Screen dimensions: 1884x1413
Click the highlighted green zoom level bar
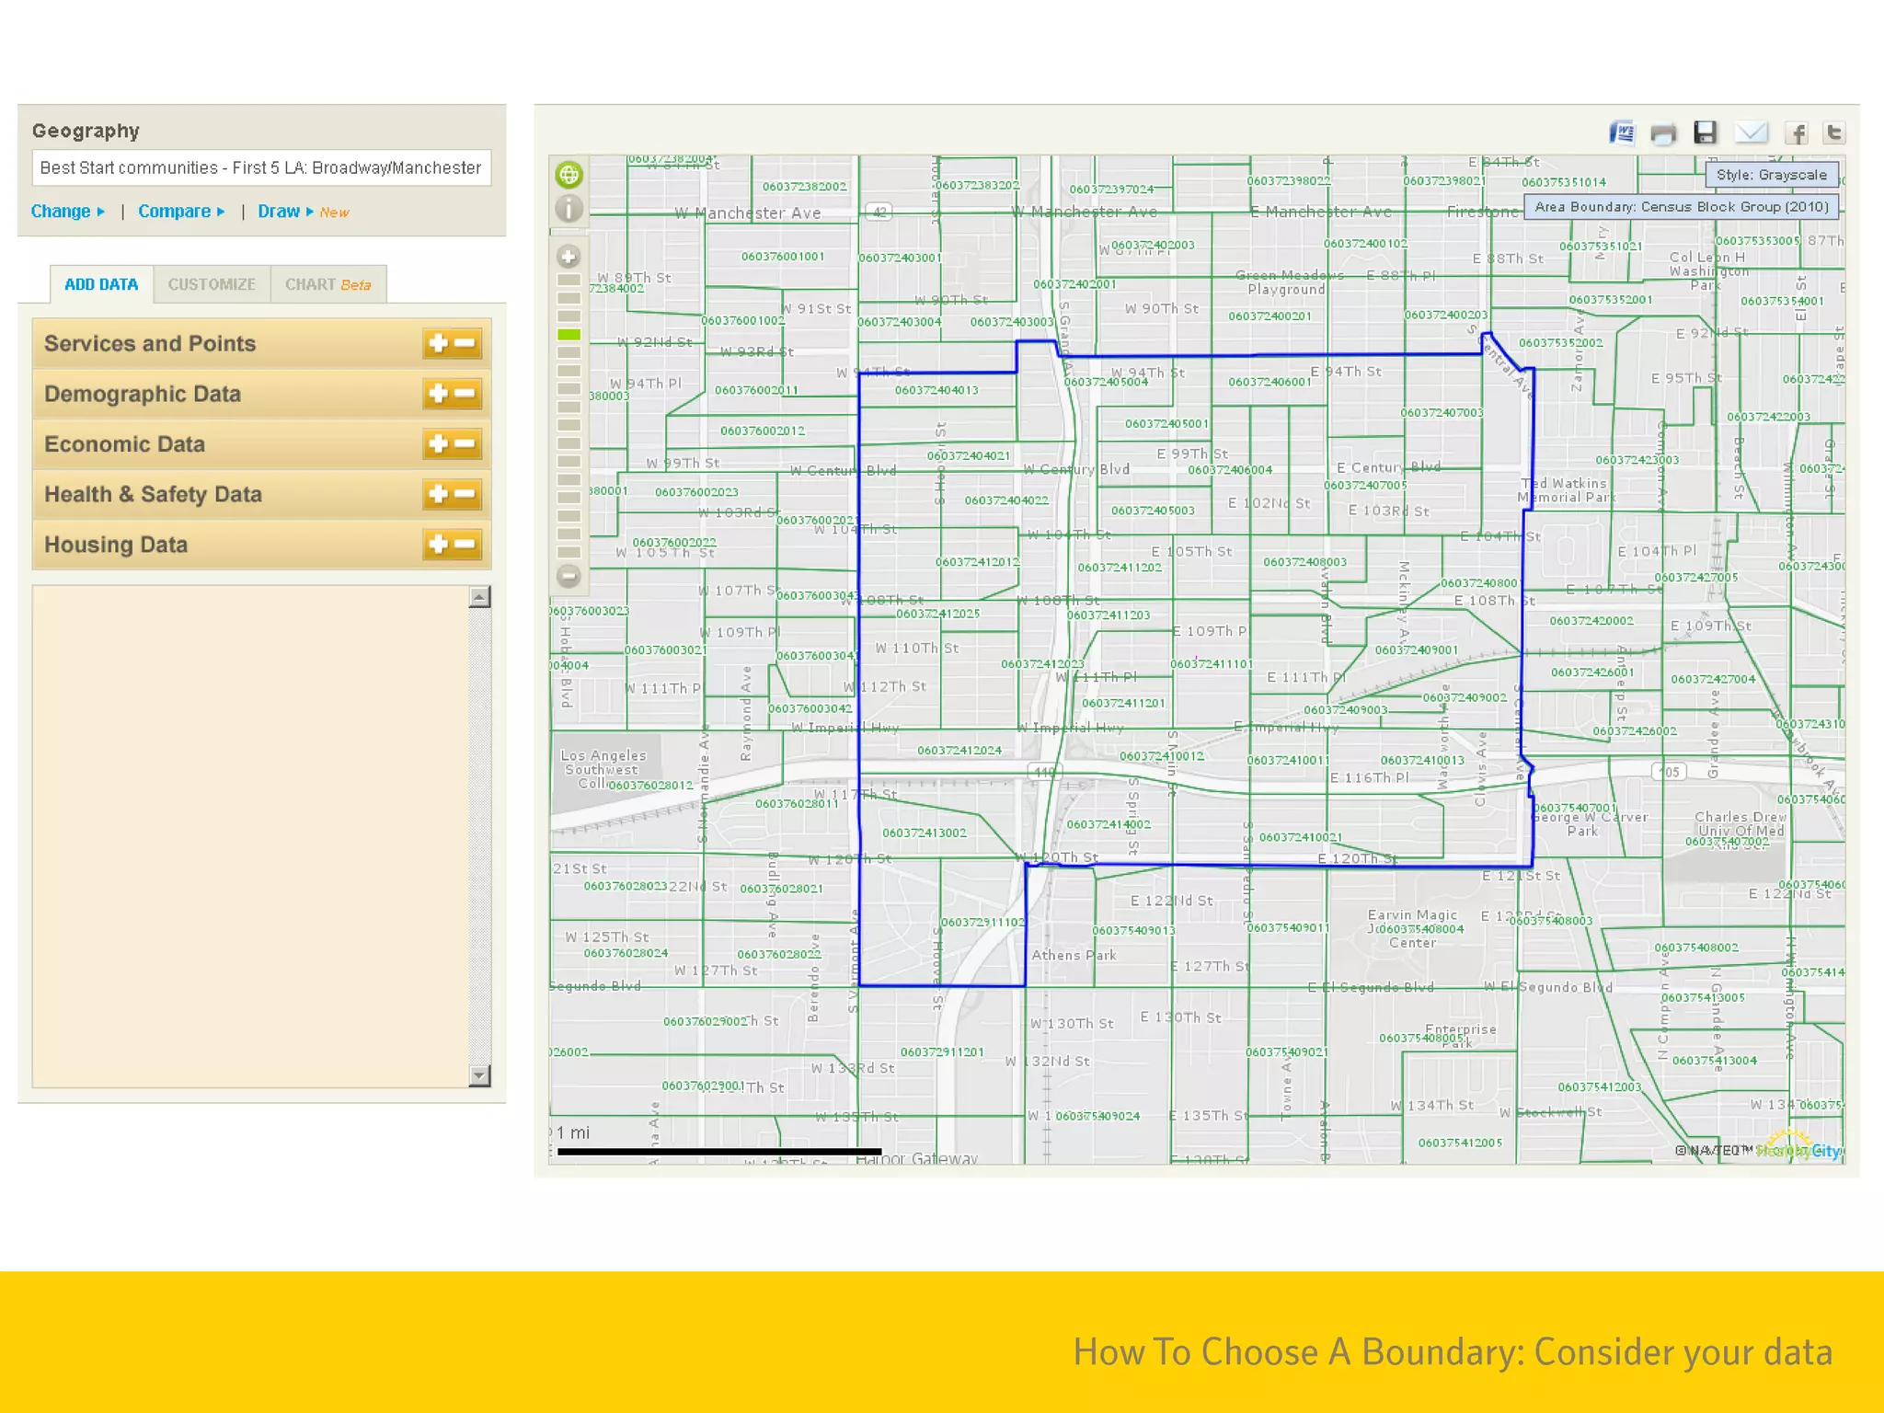(x=569, y=334)
